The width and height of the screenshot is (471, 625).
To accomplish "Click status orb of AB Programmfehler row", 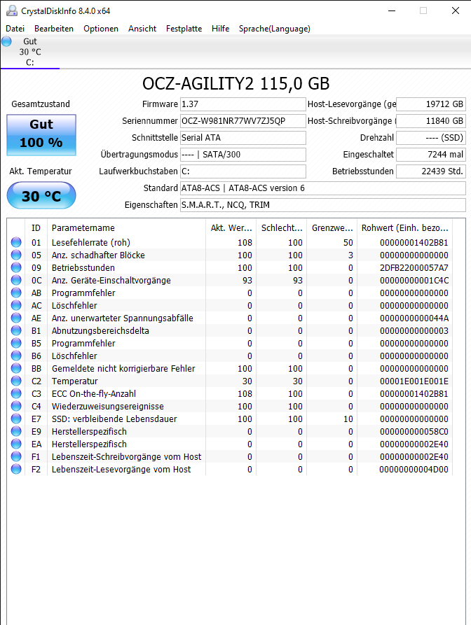I will coord(16,293).
